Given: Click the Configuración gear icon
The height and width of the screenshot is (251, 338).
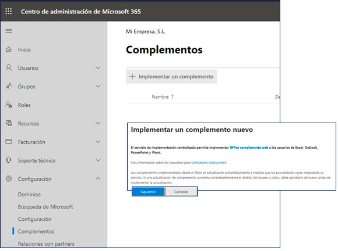Looking at the screenshot, I should point(9,178).
